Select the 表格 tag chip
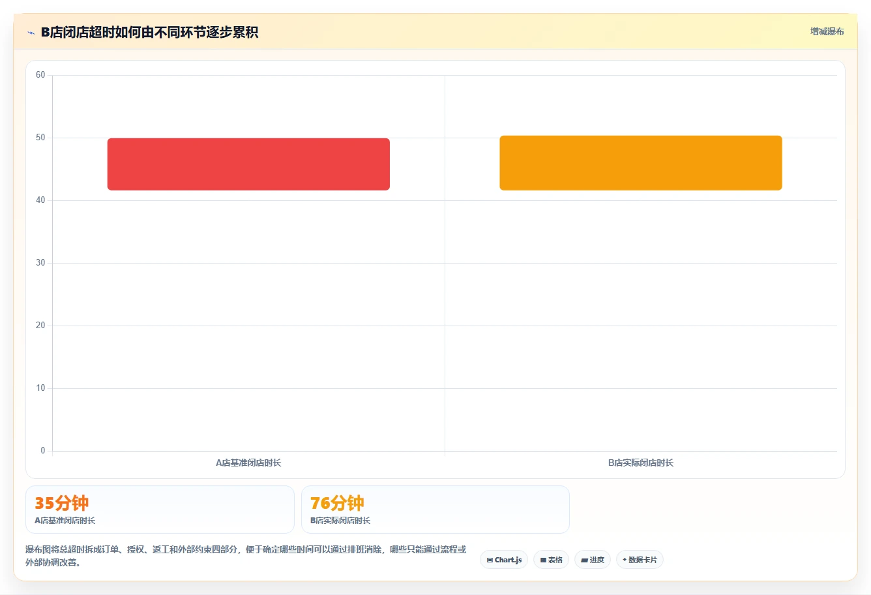The image size is (871, 595). [552, 560]
